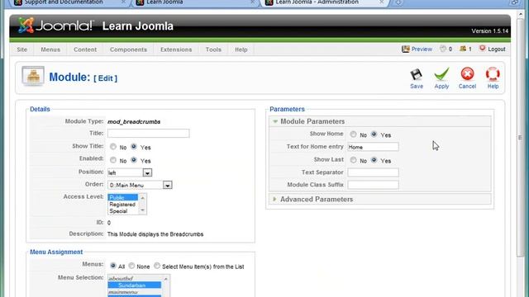
Task: Select Public in the Access Level list
Action: (x=123, y=197)
